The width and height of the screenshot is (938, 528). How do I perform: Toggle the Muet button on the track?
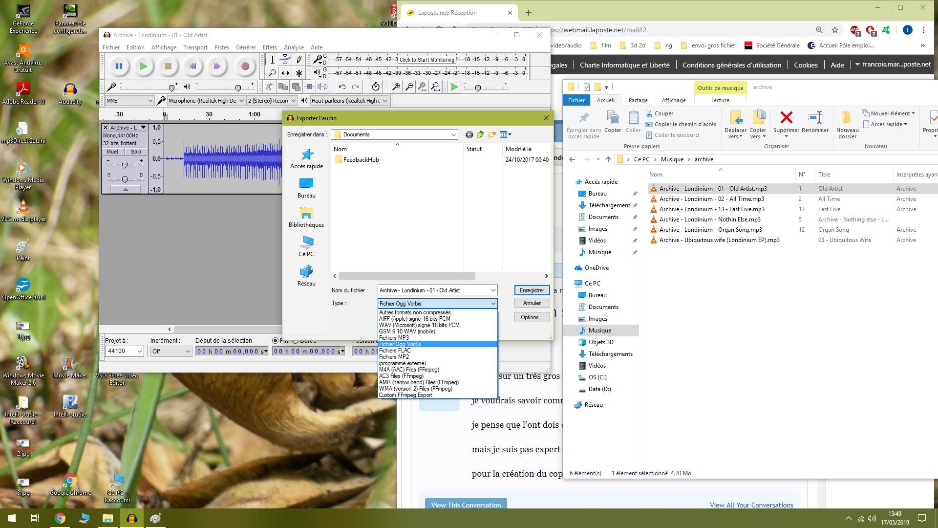[113, 152]
